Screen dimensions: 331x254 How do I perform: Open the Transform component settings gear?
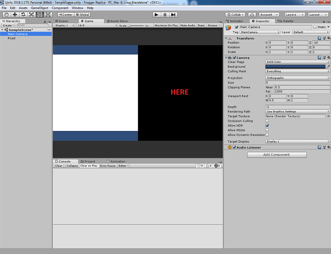tap(329, 38)
